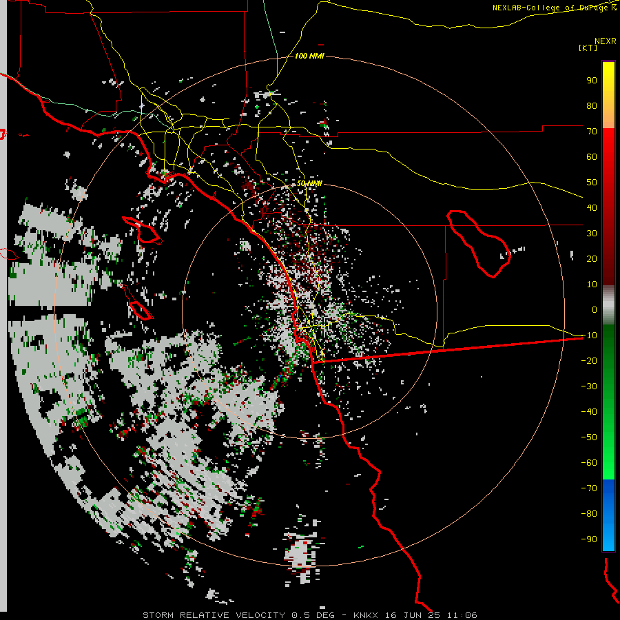Click the positive 50 scale label

click(x=592, y=183)
